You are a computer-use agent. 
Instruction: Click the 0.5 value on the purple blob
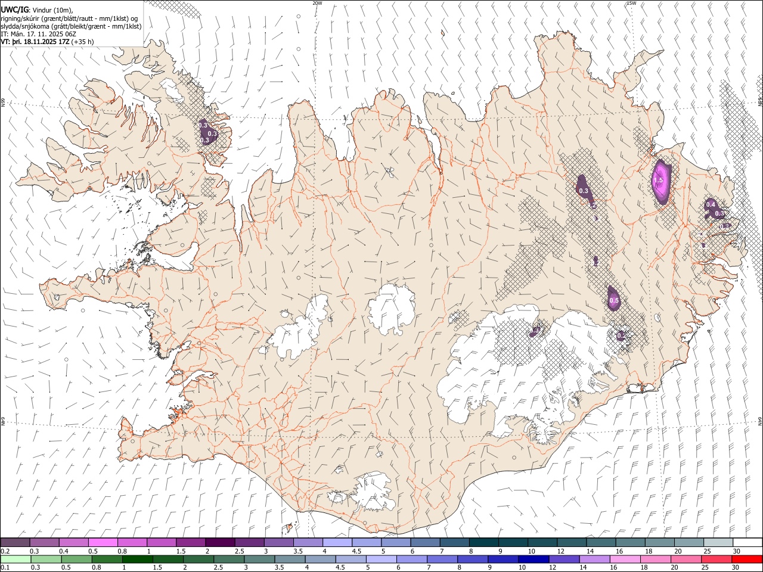click(614, 301)
